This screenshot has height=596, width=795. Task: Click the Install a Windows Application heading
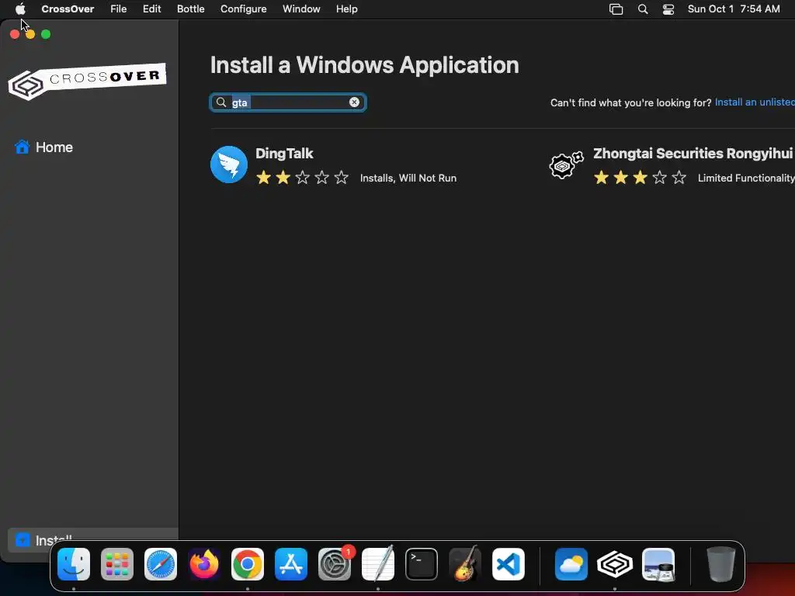[x=365, y=65]
